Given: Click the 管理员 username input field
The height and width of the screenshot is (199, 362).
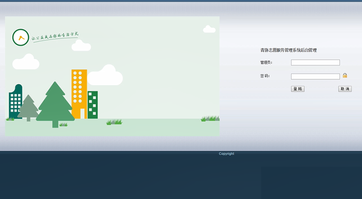Looking at the screenshot, I should coord(315,62).
